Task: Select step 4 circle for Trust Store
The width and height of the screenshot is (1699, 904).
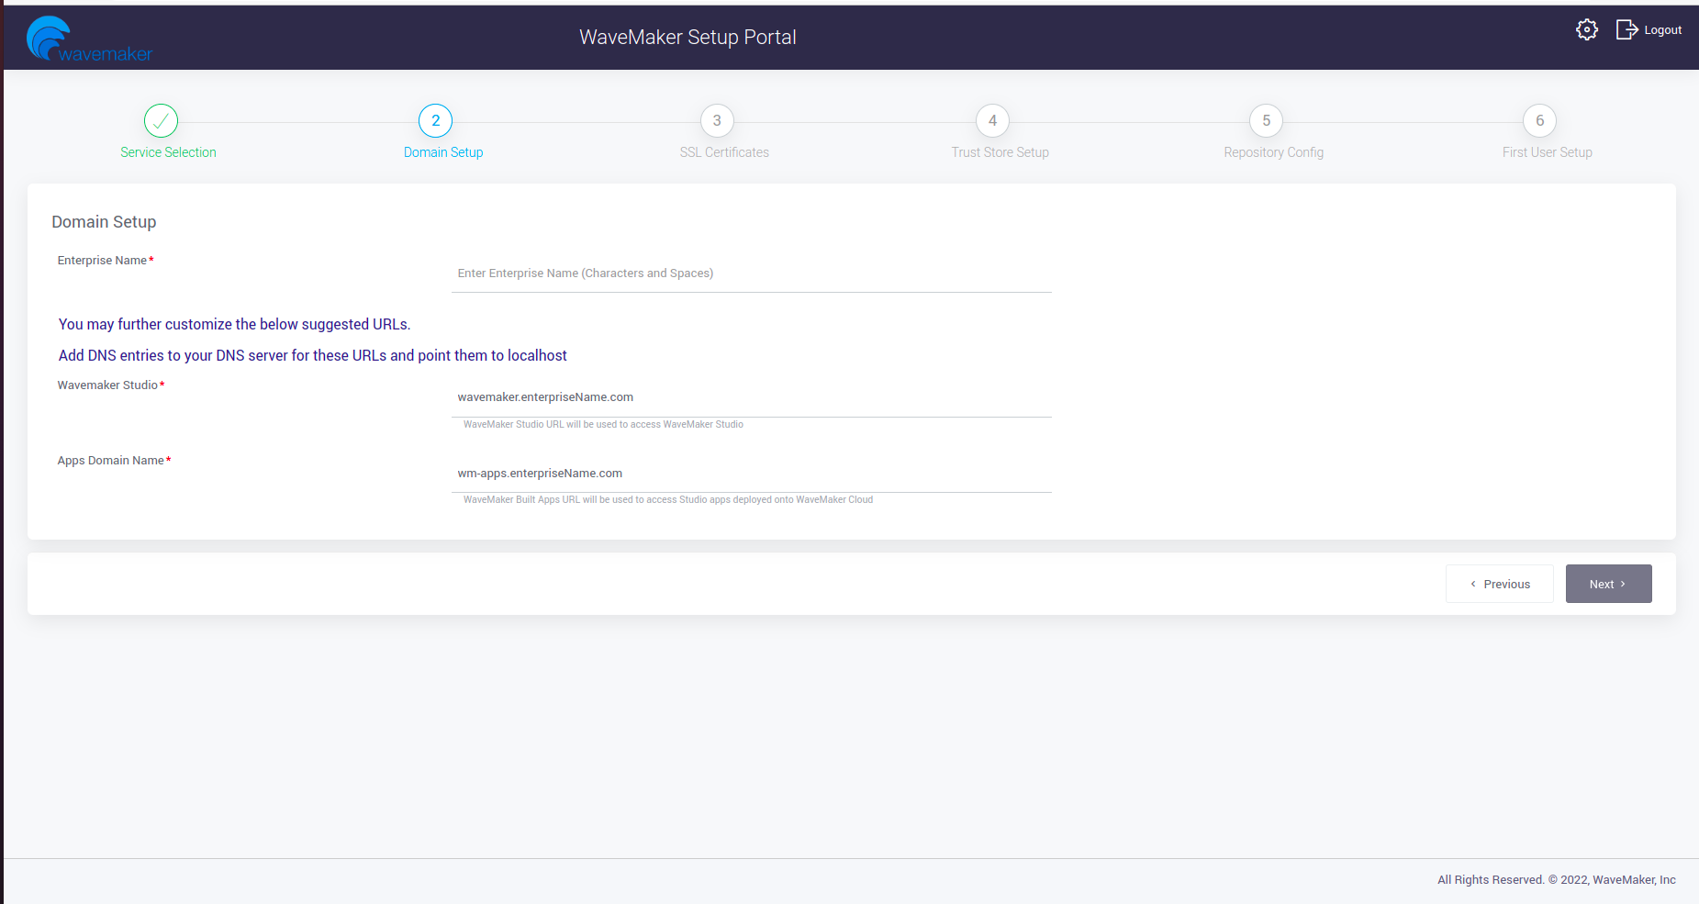Action: tap(992, 120)
